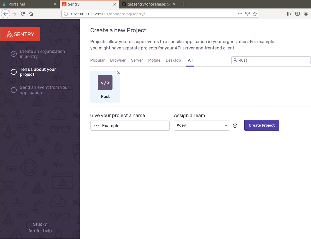Image resolution: width=311 pixels, height=239 pixels.
Task: Switch to the Popular platforms tab
Action: coord(97,60)
